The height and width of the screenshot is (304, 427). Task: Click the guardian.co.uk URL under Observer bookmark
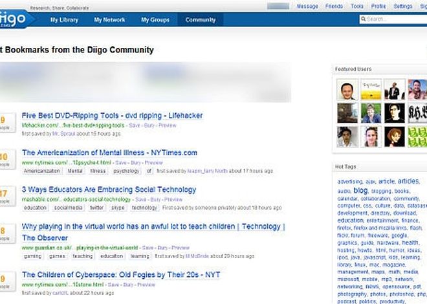pos(80,248)
